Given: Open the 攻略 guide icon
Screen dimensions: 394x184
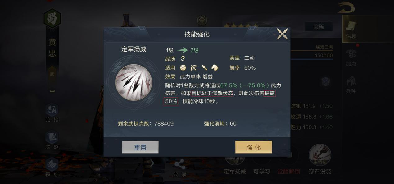Looking at the screenshot, I should (x=52, y=140).
